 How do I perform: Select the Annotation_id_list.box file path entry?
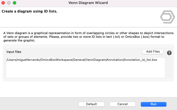[82, 60]
